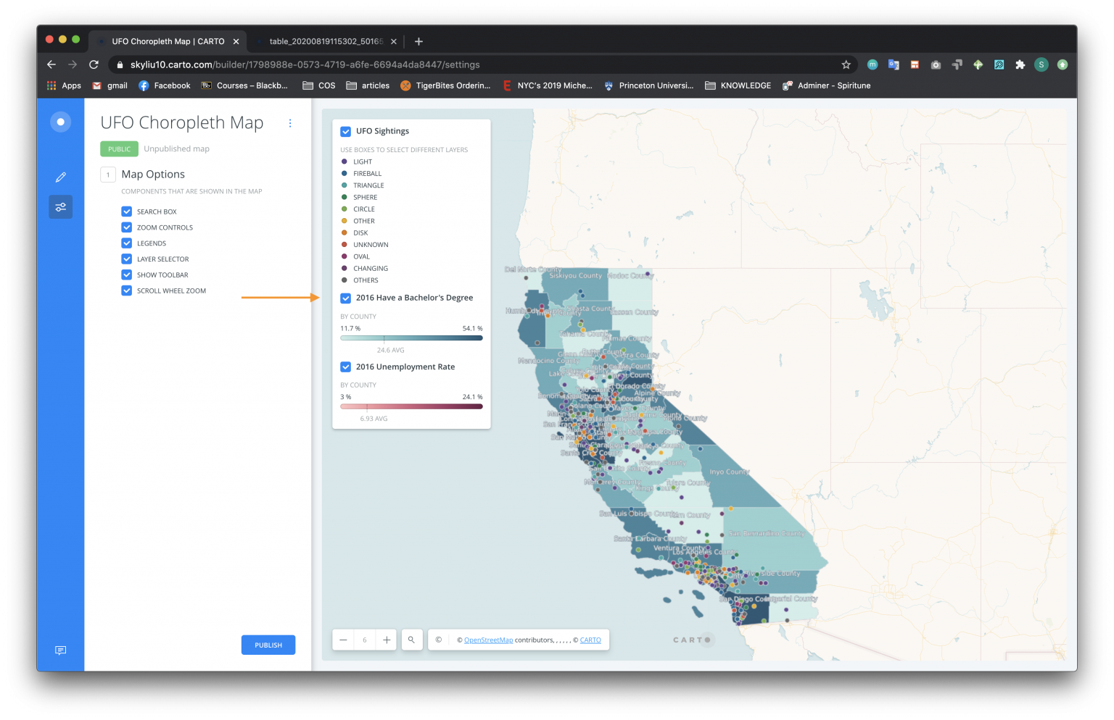
Task: Click the map zoom out minus control
Action: pos(342,640)
